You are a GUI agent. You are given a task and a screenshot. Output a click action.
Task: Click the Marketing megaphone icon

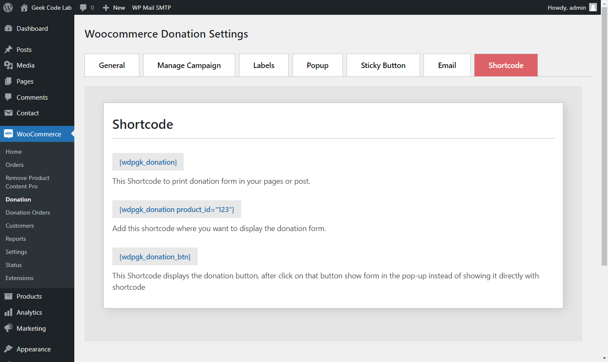click(8, 328)
